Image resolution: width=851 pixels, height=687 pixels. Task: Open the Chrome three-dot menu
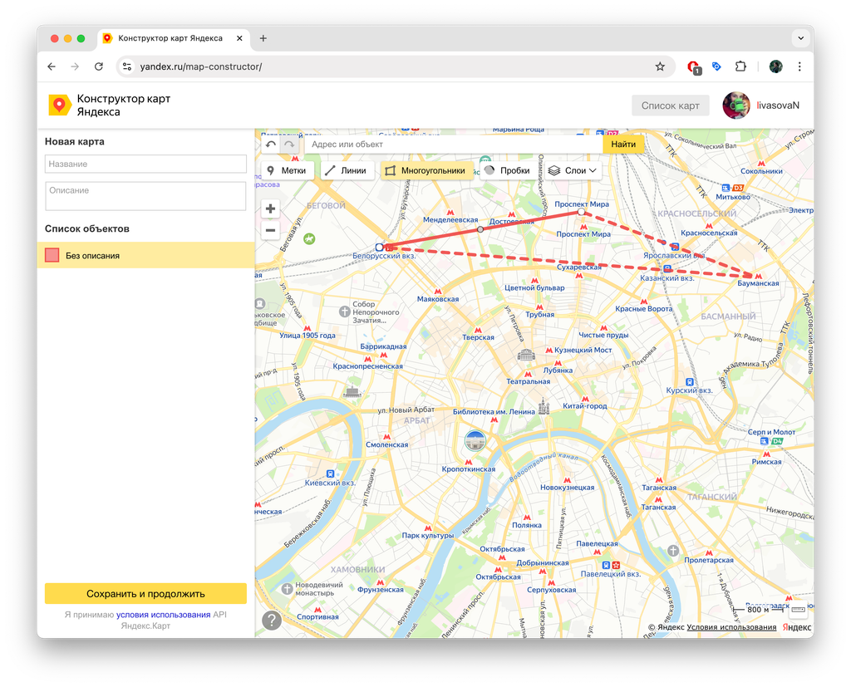click(x=799, y=66)
